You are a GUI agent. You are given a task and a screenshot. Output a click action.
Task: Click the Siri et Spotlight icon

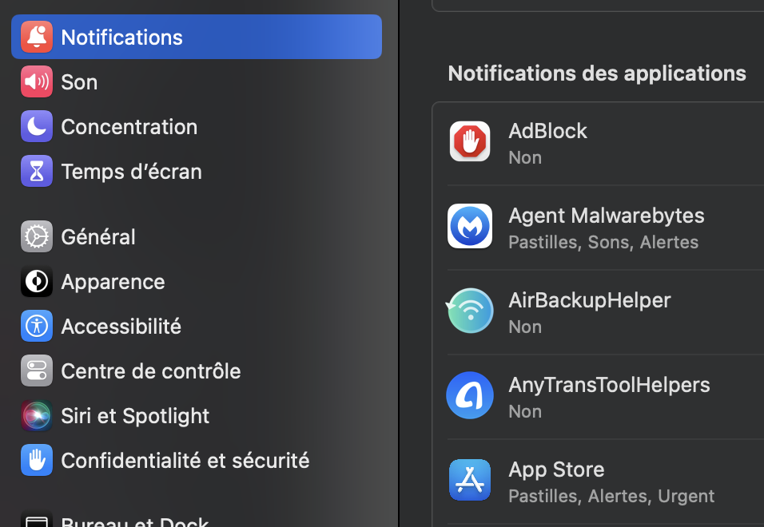pos(37,415)
